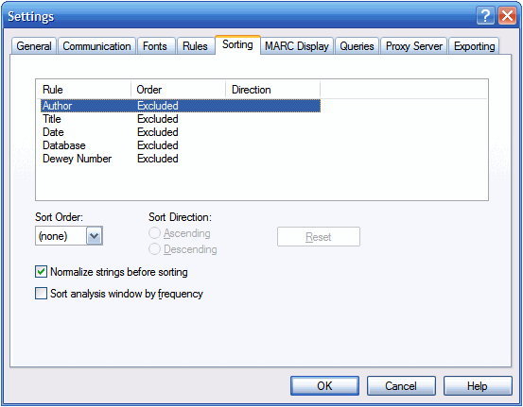
Task: Enable Sort analysis window by frequency
Action: pos(41,294)
